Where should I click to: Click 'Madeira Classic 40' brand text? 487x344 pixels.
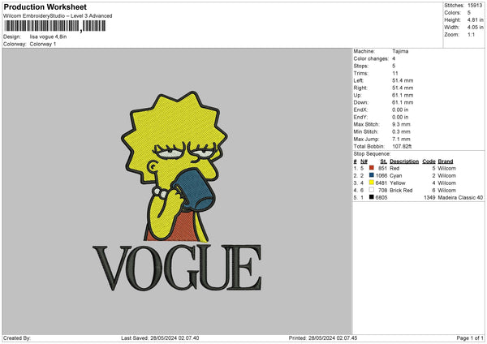[460, 197]
